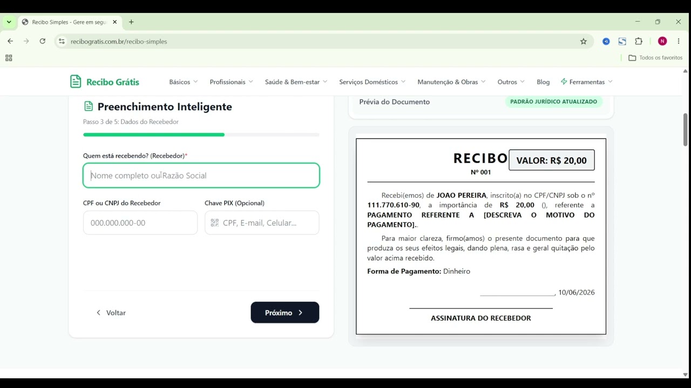691x388 pixels.
Task: Click the scrollbar down arrow
Action: 686,374
